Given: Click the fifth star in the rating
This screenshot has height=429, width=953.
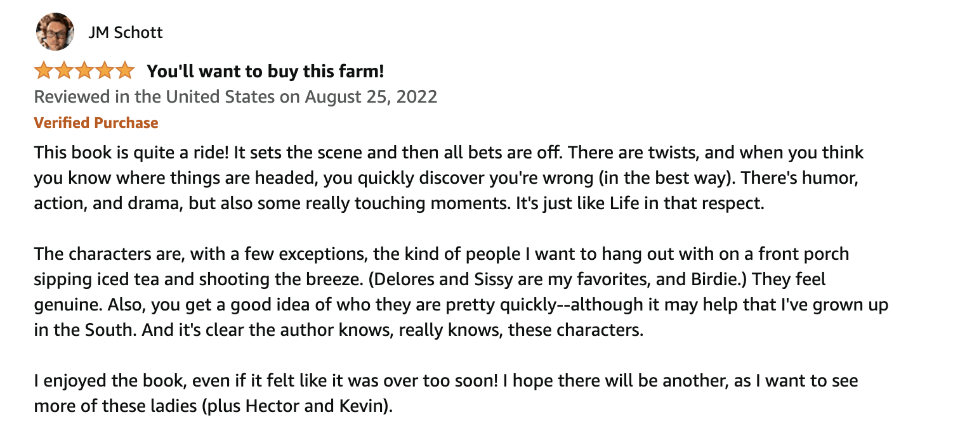Looking at the screenshot, I should pyautogui.click(x=125, y=70).
